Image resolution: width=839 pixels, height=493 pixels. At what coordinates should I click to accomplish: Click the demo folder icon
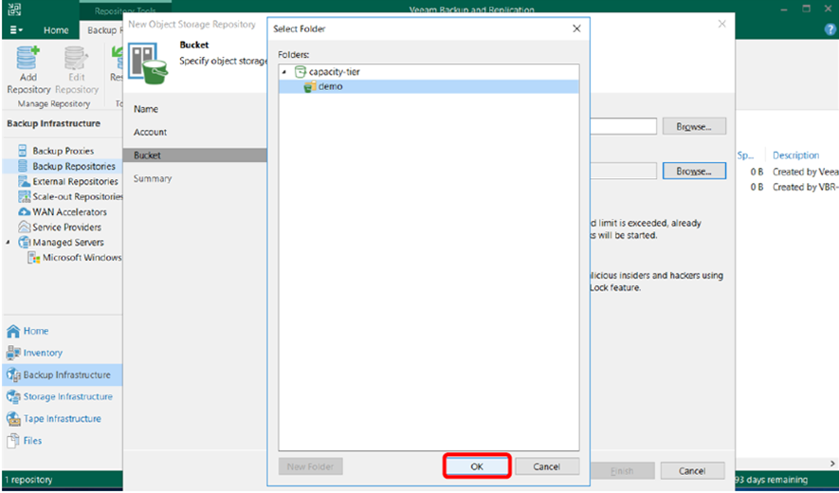click(309, 86)
